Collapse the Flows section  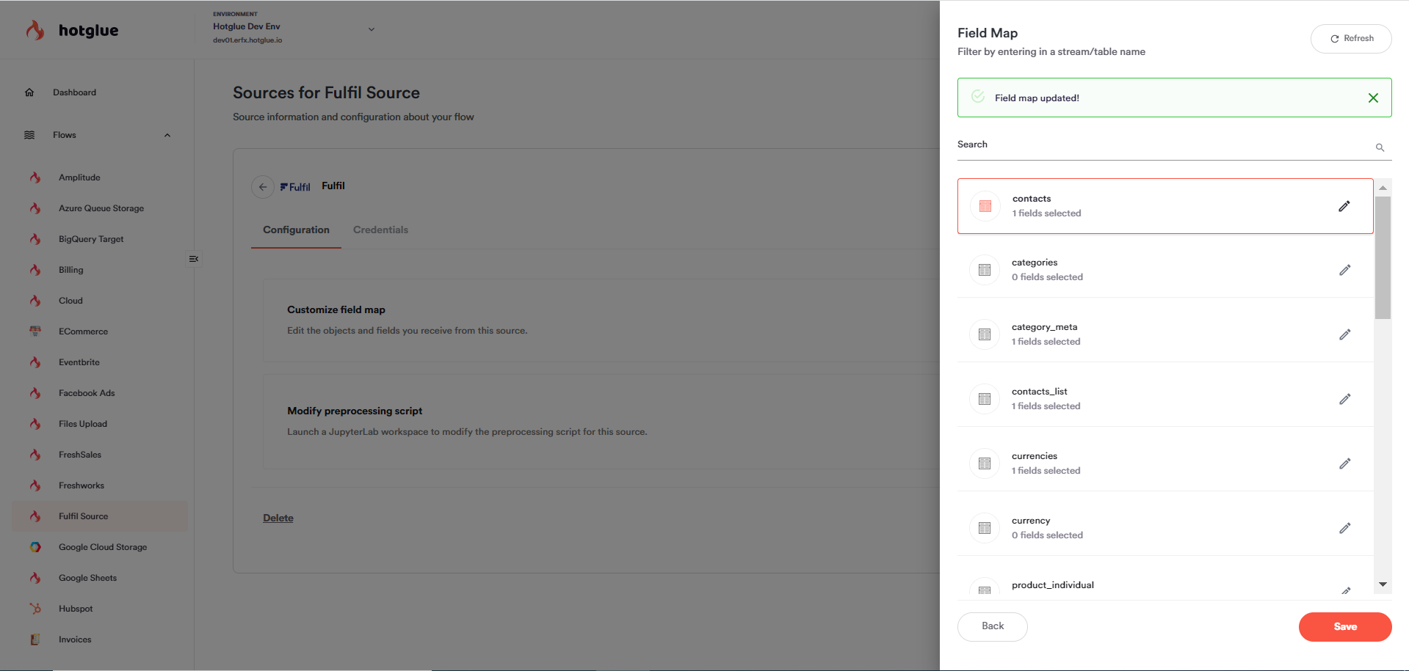pyautogui.click(x=167, y=135)
